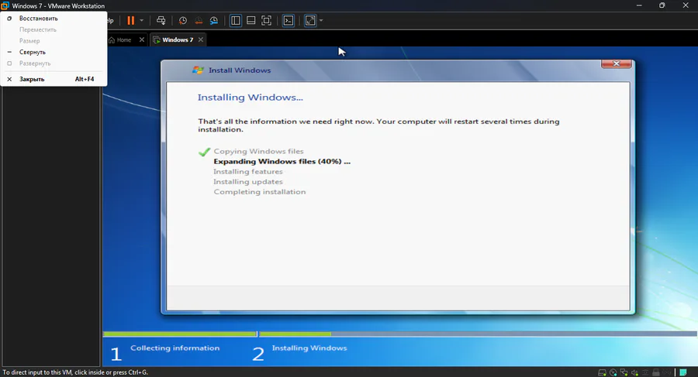Click the Install Windows logo icon

click(x=198, y=70)
